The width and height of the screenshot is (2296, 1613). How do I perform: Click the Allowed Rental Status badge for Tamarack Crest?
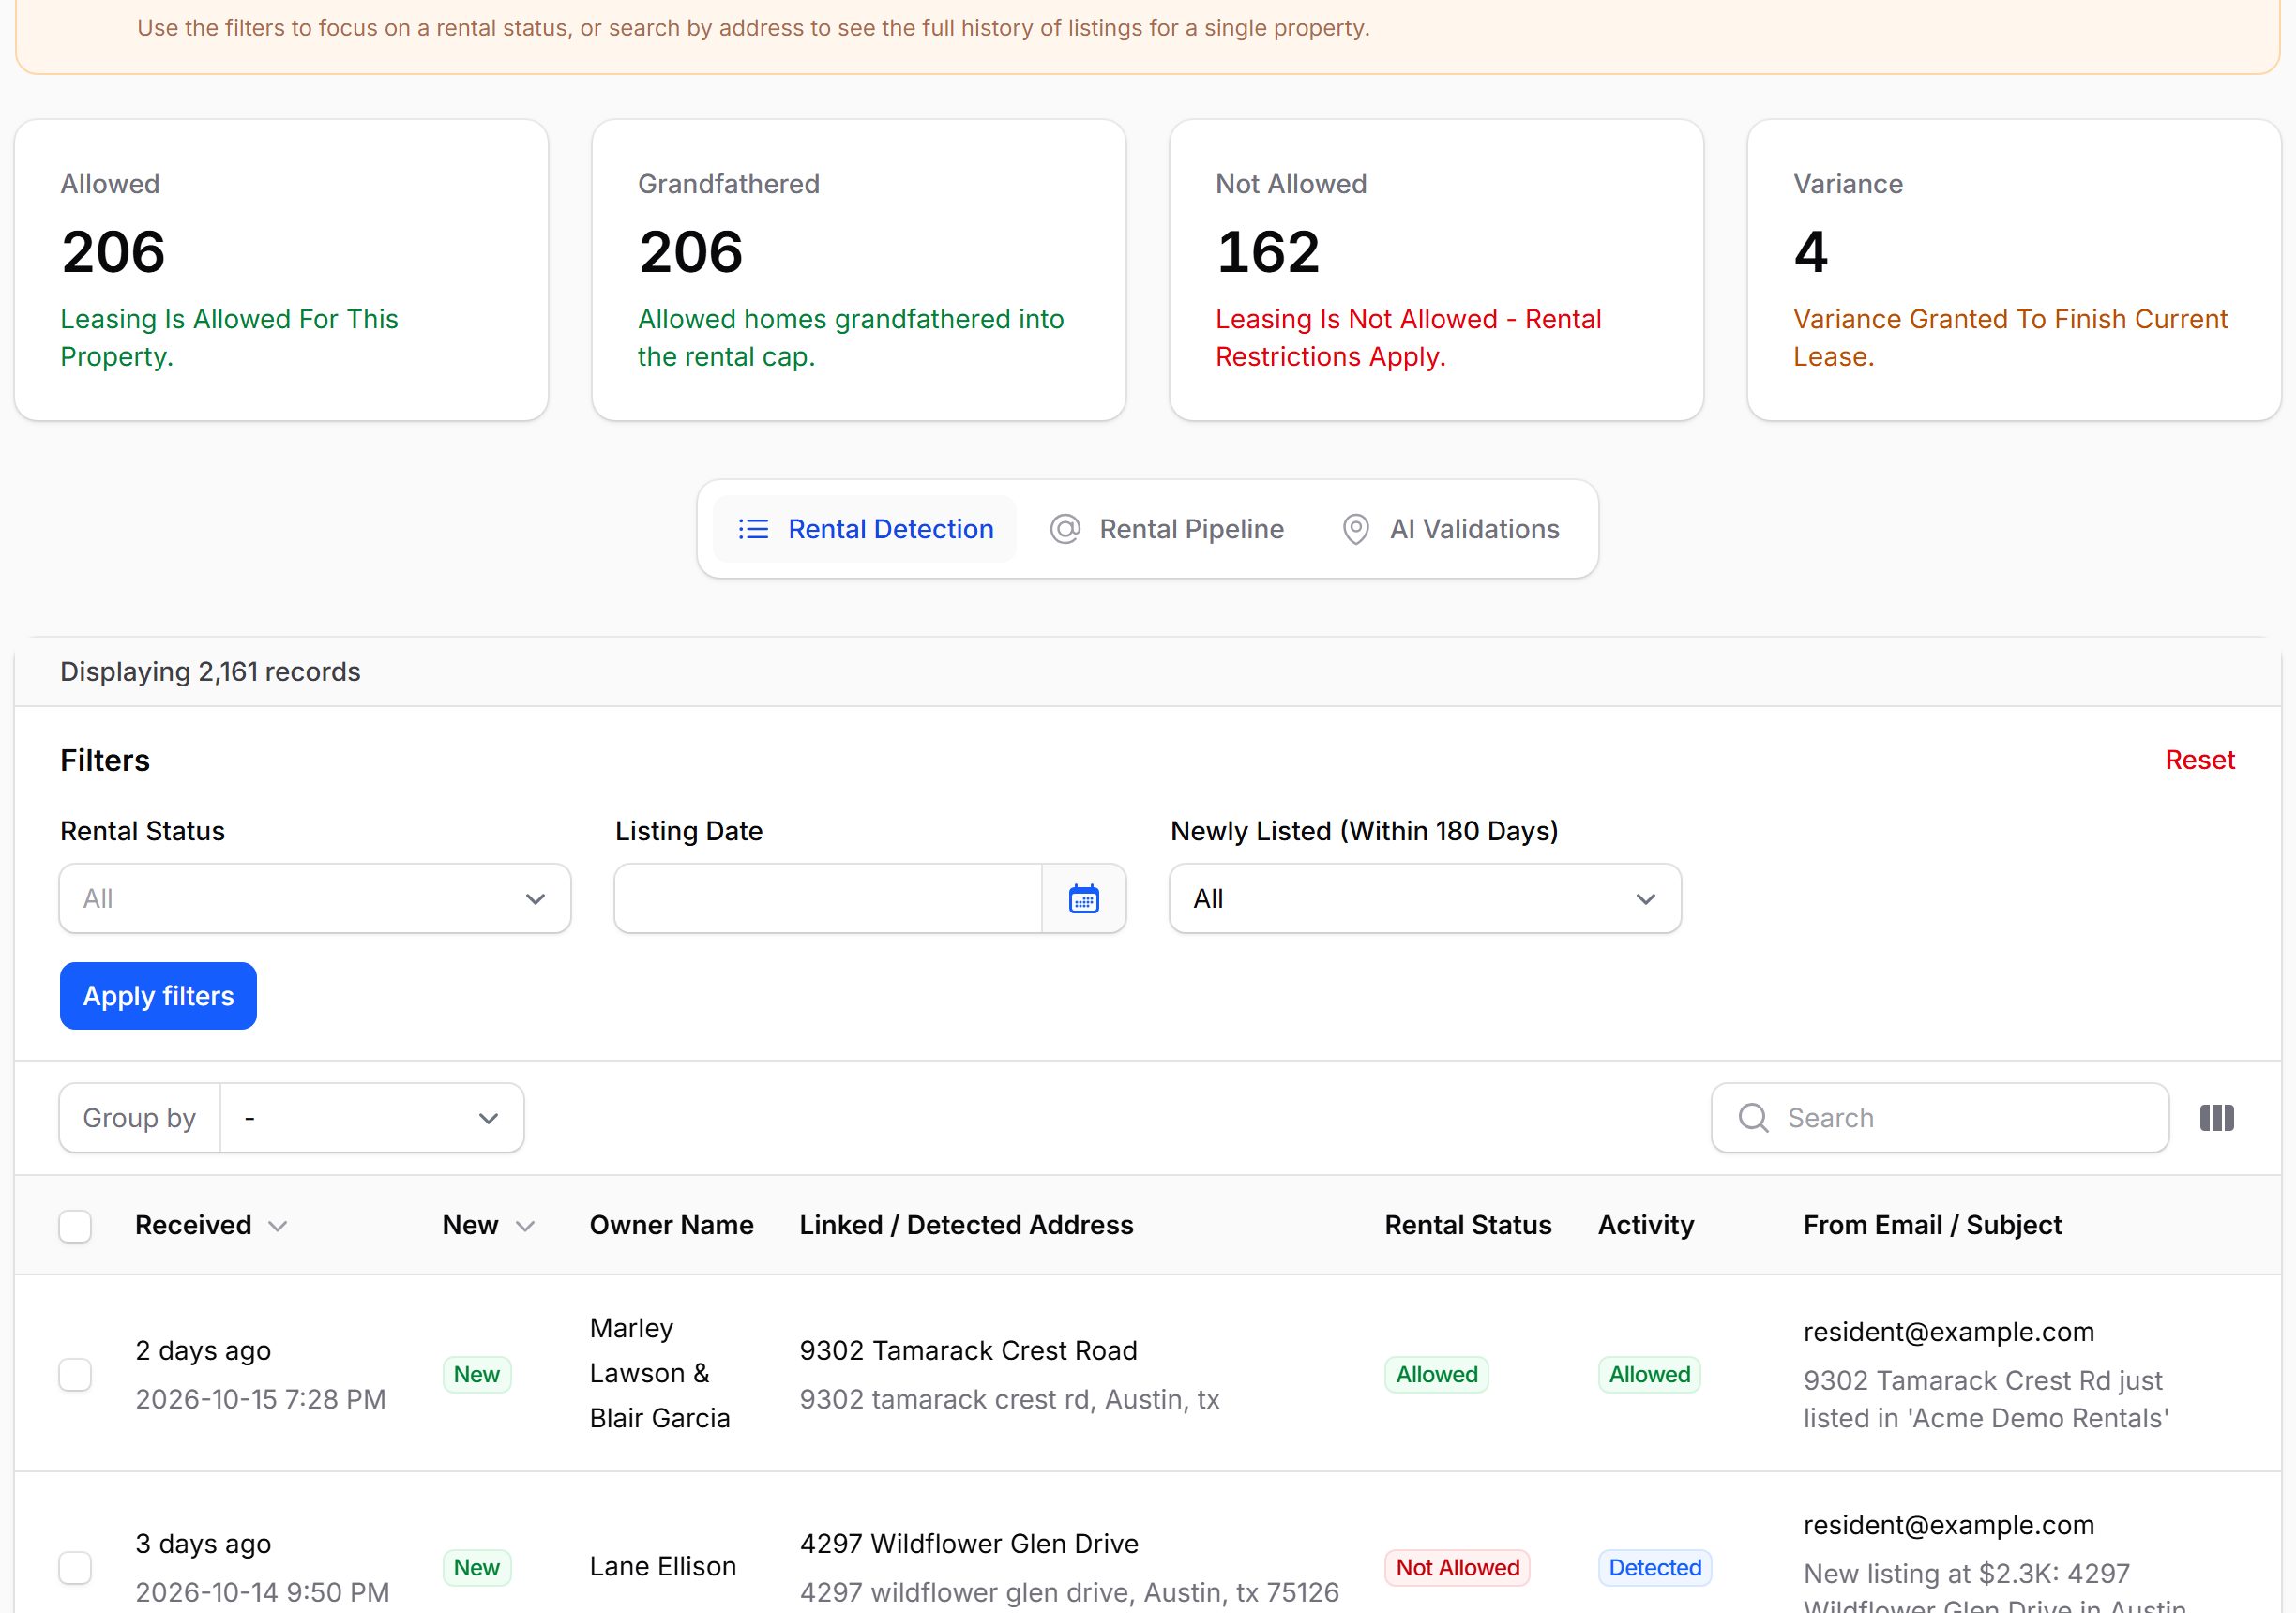[x=1436, y=1375]
